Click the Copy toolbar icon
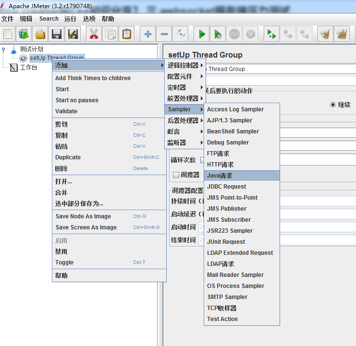 (x=110, y=34)
